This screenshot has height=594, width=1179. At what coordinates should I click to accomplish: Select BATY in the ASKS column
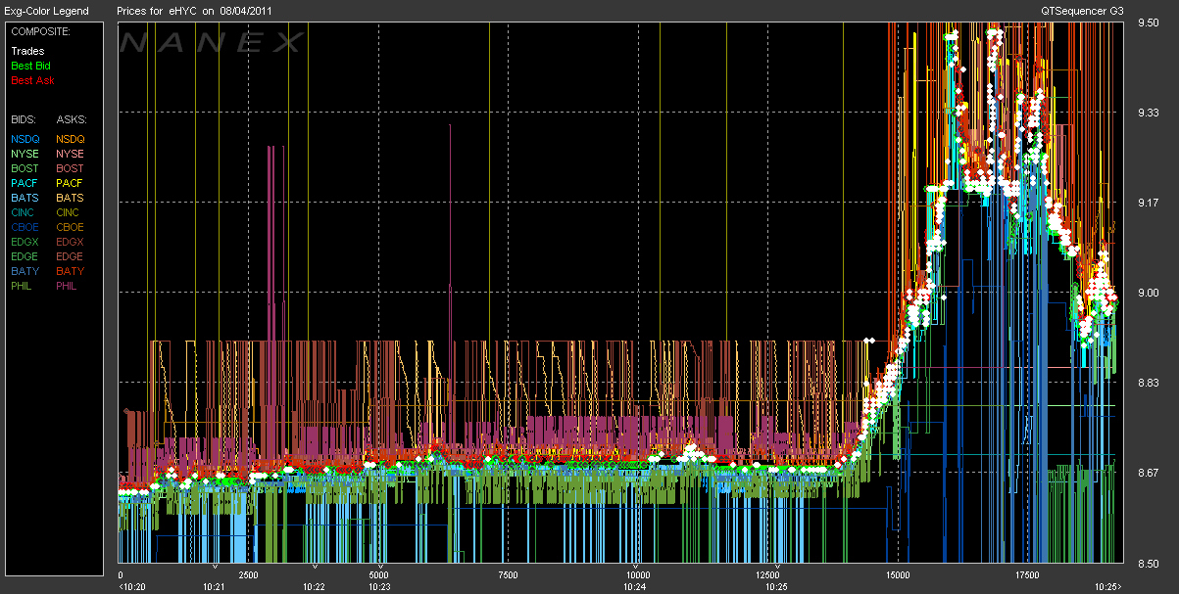71,271
